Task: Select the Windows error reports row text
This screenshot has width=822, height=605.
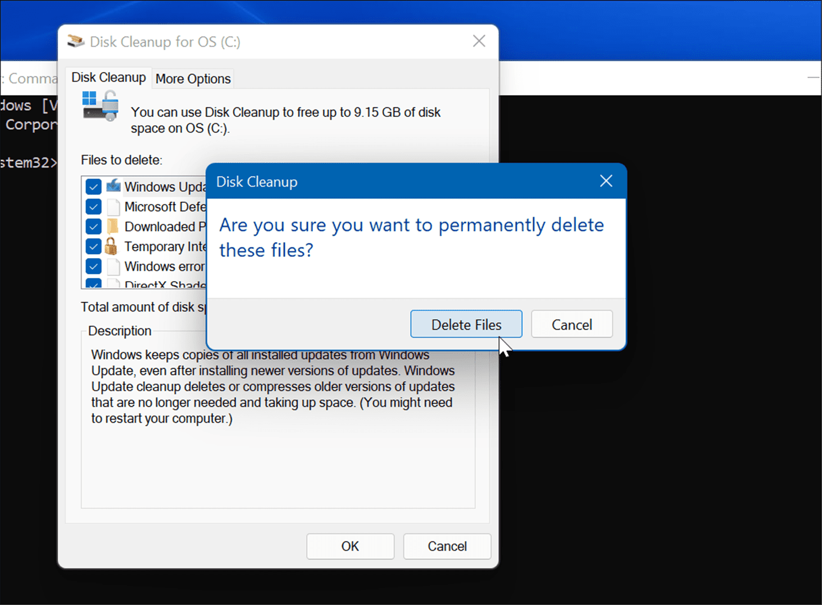Action: pyautogui.click(x=165, y=267)
